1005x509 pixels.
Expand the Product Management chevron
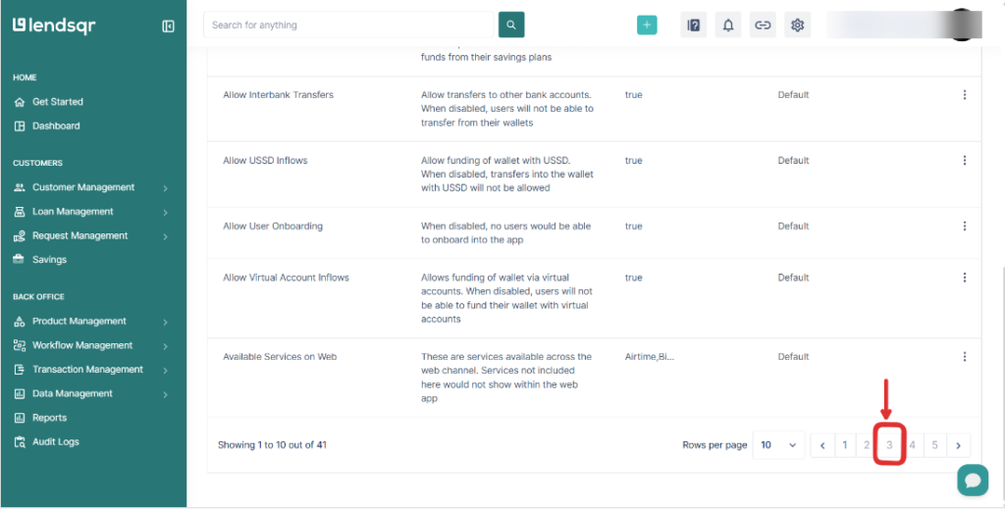point(165,322)
